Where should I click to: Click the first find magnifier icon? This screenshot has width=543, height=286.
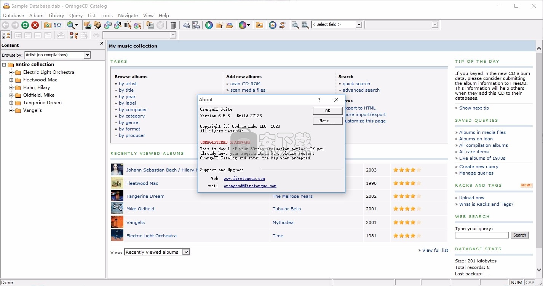click(x=295, y=25)
